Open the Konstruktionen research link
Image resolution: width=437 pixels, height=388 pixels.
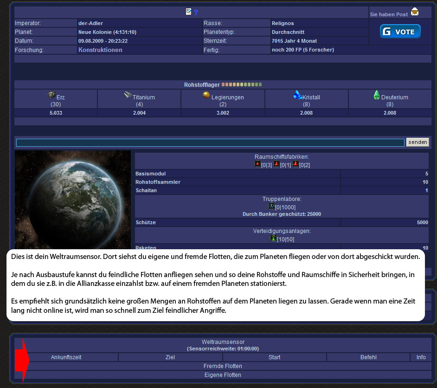[x=100, y=50]
